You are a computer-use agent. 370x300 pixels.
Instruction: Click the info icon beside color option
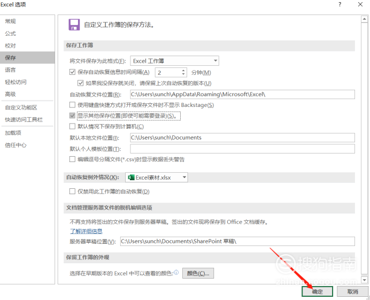[176, 273]
